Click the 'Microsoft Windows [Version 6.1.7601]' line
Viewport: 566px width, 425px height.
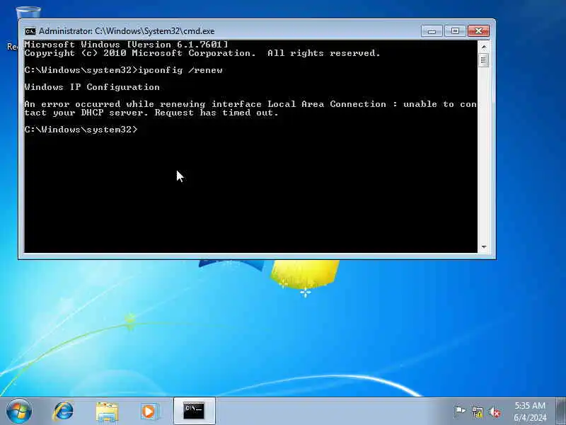click(127, 45)
